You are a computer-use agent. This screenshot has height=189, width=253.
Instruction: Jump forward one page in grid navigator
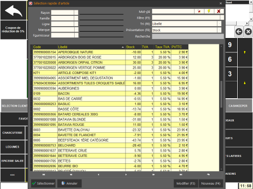pos(153,175)
